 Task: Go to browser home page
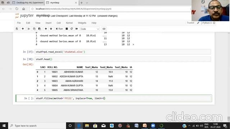23,9
